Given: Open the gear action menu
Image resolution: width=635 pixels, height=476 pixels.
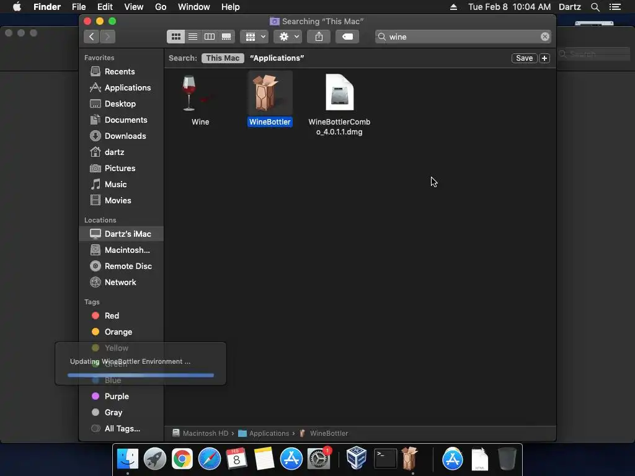Looking at the screenshot, I should 288,37.
